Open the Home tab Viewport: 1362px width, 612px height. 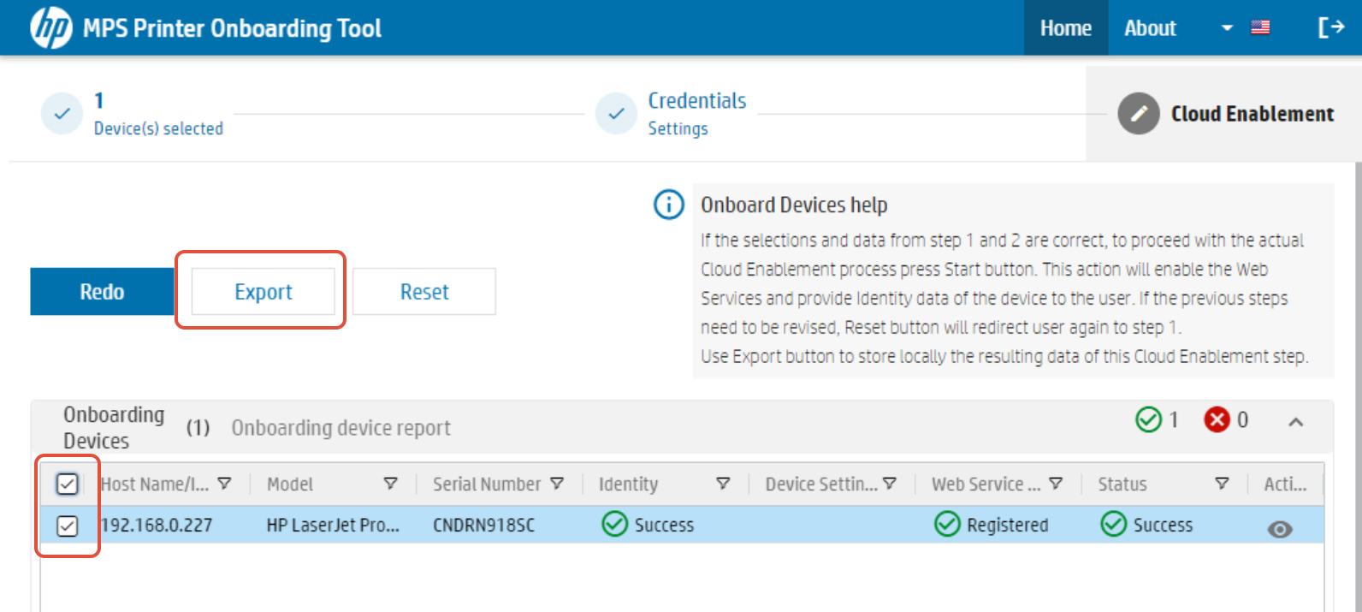[x=1066, y=28]
